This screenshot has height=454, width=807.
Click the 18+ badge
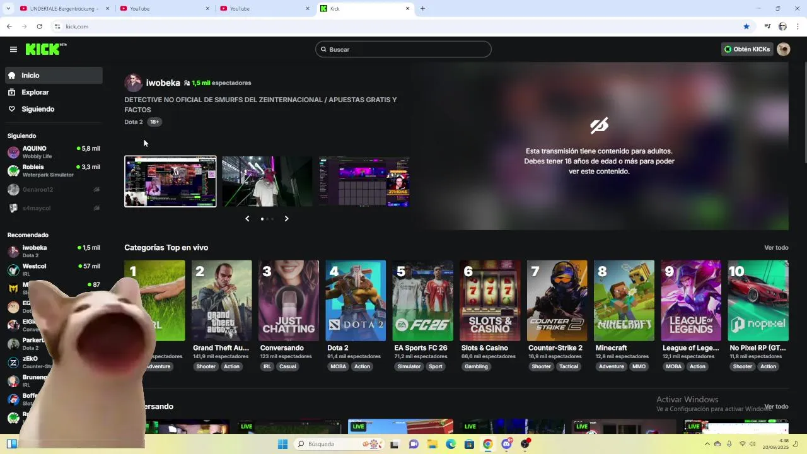tap(154, 122)
